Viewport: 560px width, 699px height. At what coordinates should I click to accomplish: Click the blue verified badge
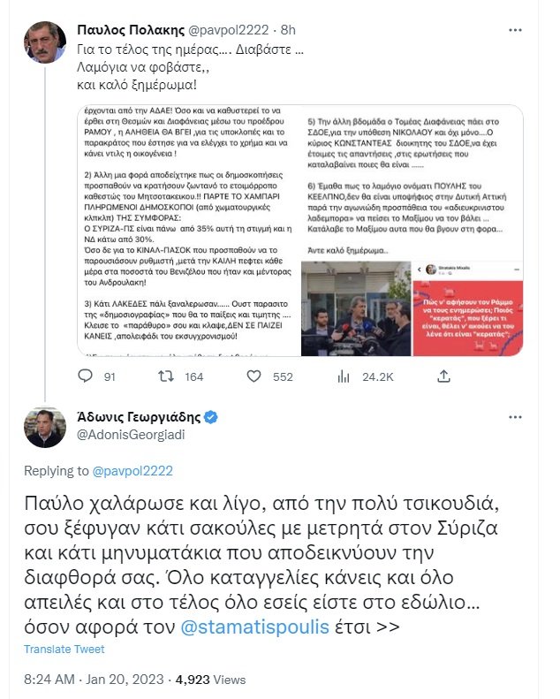pos(211,417)
